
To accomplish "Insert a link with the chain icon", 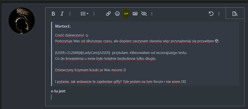I will (x=108, y=14).
